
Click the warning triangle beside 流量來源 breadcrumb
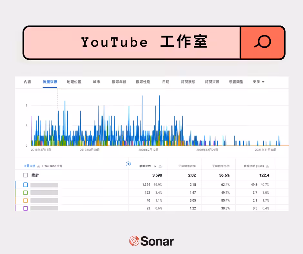click(39, 166)
